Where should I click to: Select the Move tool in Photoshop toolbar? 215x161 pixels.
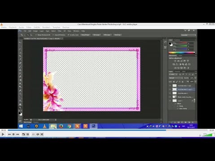click(20, 42)
